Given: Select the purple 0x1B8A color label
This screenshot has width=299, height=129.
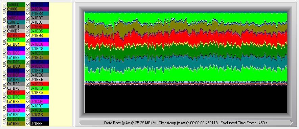Looking at the screenshot, I should [x=40, y=9].
